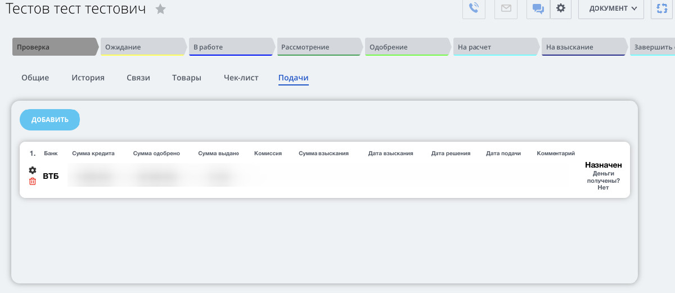Open the email envelope icon
The height and width of the screenshot is (293, 675).
506,8
